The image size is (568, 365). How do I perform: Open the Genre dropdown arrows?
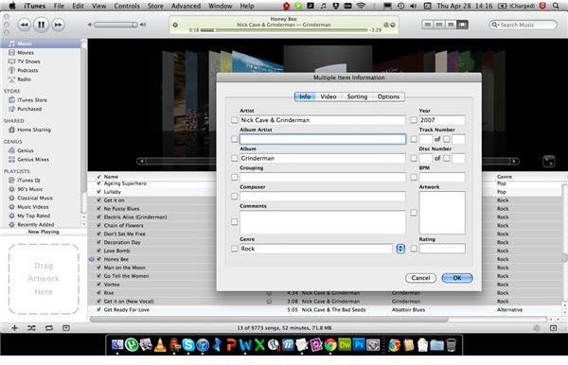[400, 249]
